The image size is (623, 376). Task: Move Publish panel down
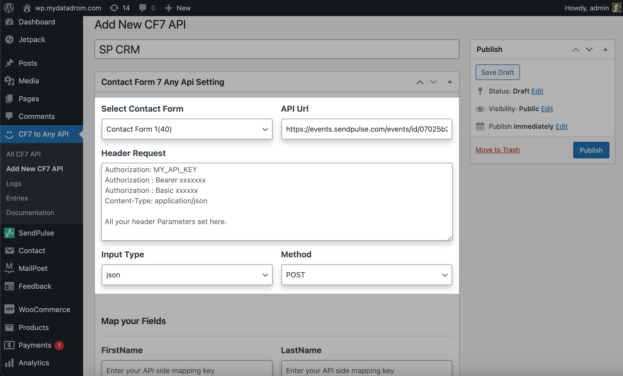(x=589, y=50)
